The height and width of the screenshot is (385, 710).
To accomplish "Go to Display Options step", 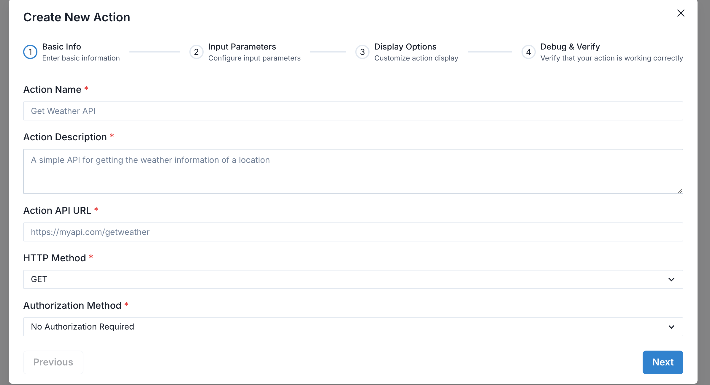I will pyautogui.click(x=405, y=47).
